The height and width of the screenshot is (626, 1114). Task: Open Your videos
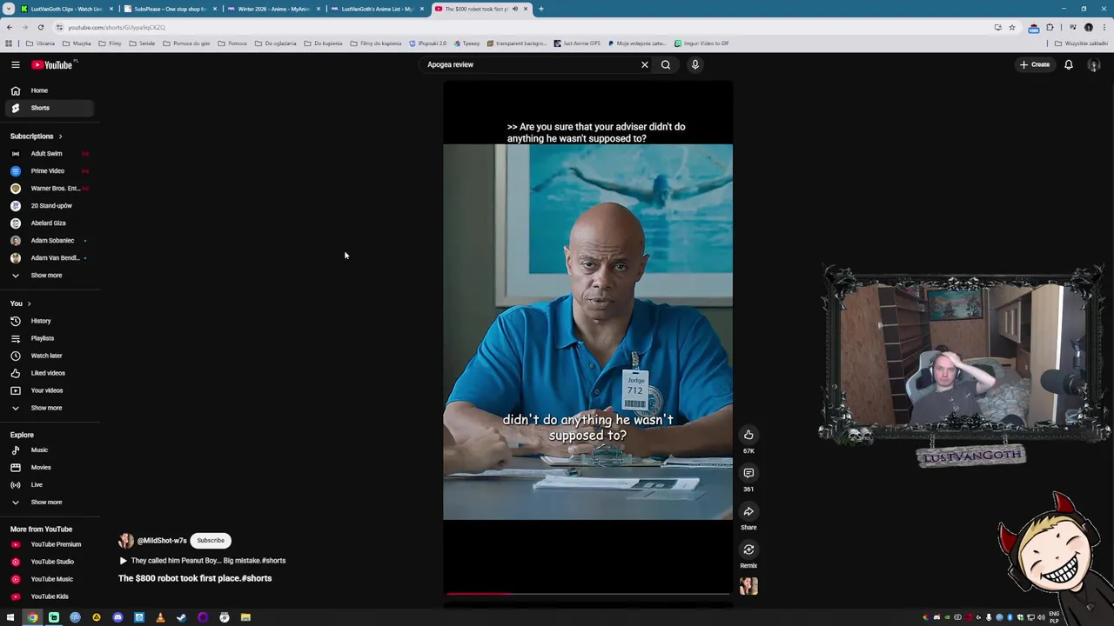tap(50, 390)
